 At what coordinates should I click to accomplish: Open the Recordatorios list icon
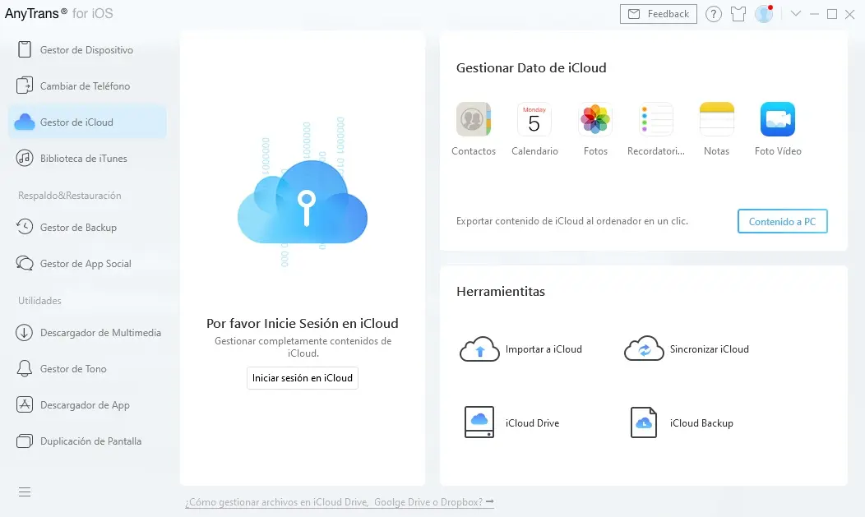[x=656, y=119]
